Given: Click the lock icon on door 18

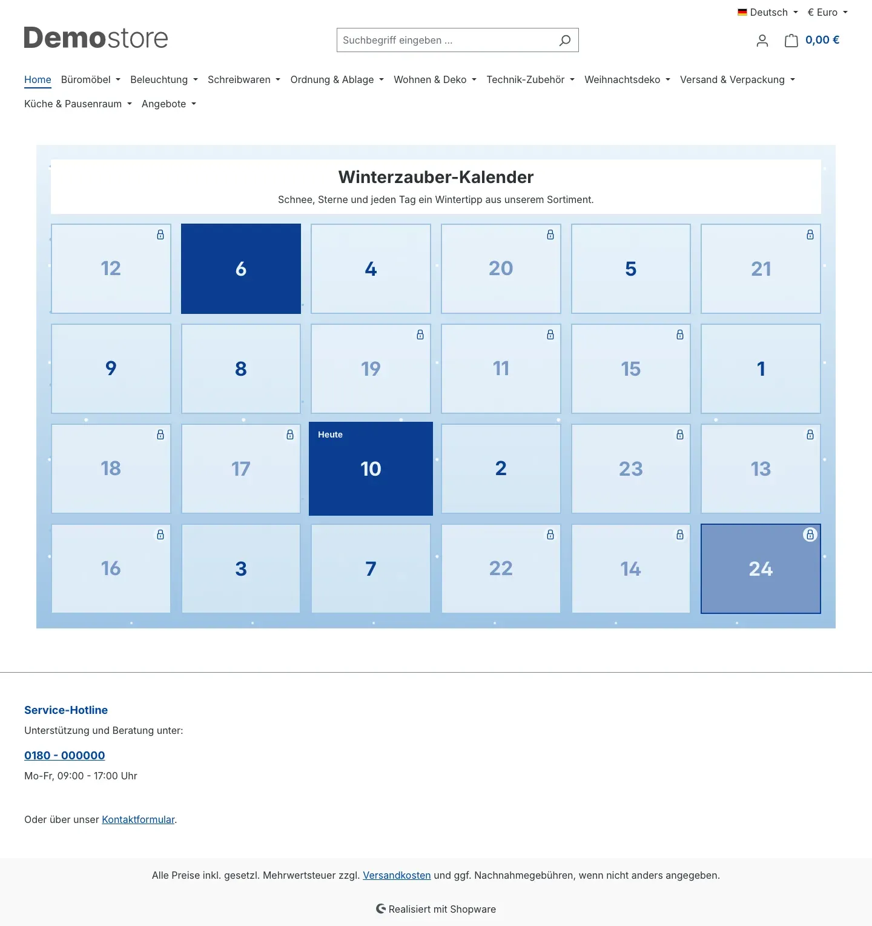Looking at the screenshot, I should click(x=160, y=435).
